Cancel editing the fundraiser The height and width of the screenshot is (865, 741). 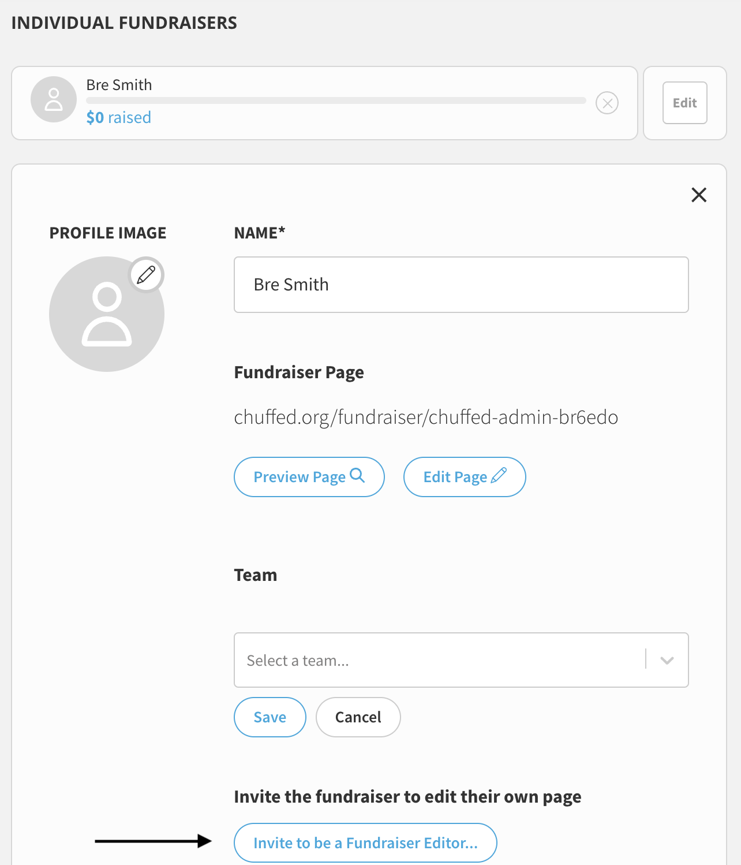click(x=358, y=717)
